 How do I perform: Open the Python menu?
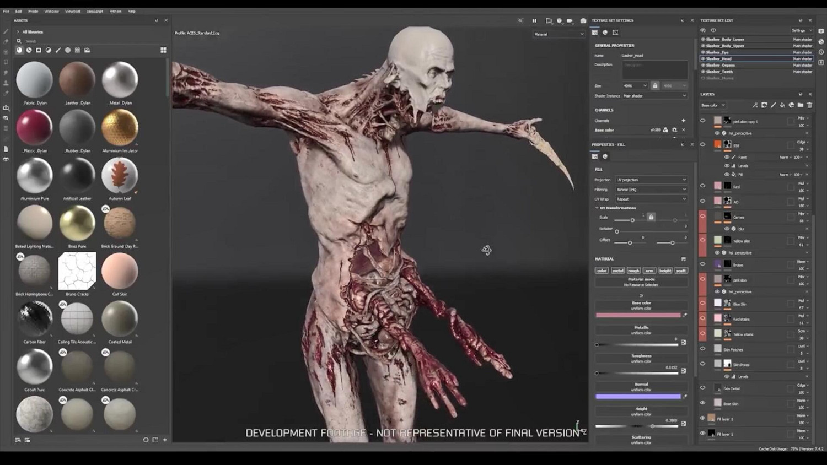pyautogui.click(x=115, y=11)
